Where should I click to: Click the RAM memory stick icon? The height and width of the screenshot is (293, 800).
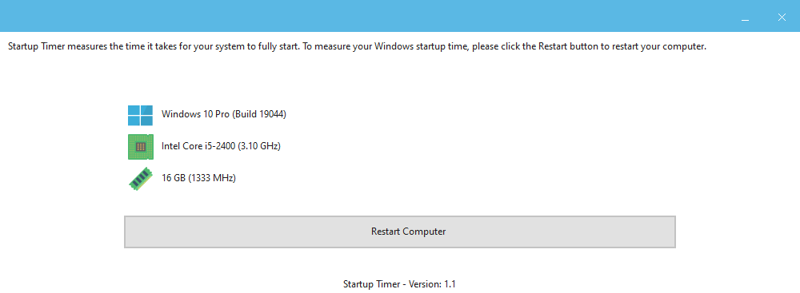[x=140, y=178]
